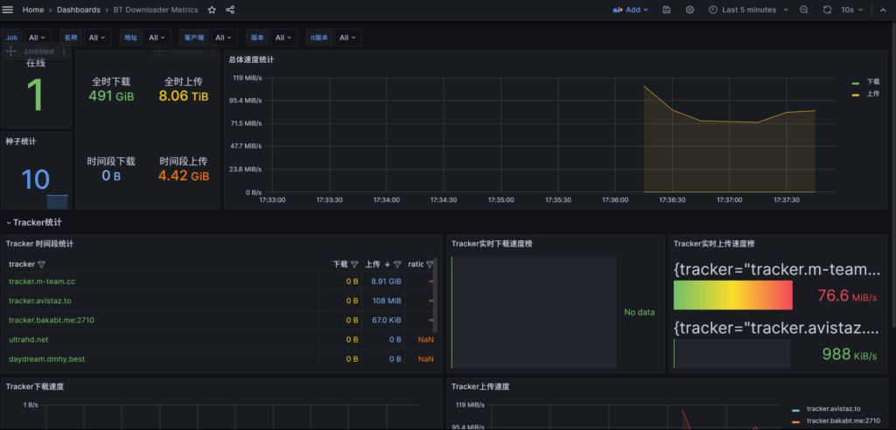Open tracker.m-team.cc link in table
The height and width of the screenshot is (430, 896).
42,281
